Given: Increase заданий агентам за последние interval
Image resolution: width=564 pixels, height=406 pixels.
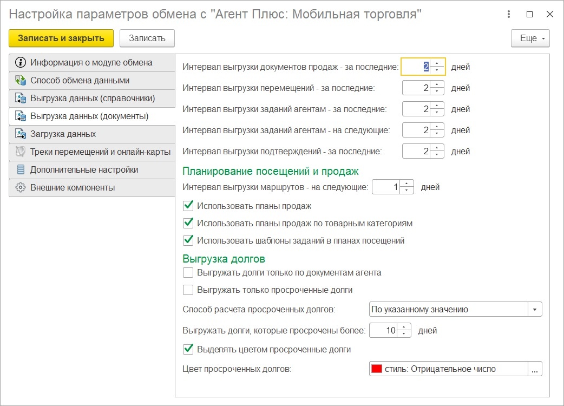Looking at the screenshot, I should 437,106.
